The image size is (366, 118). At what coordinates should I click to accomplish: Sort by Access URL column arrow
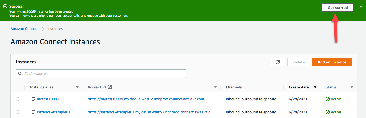coord(215,87)
